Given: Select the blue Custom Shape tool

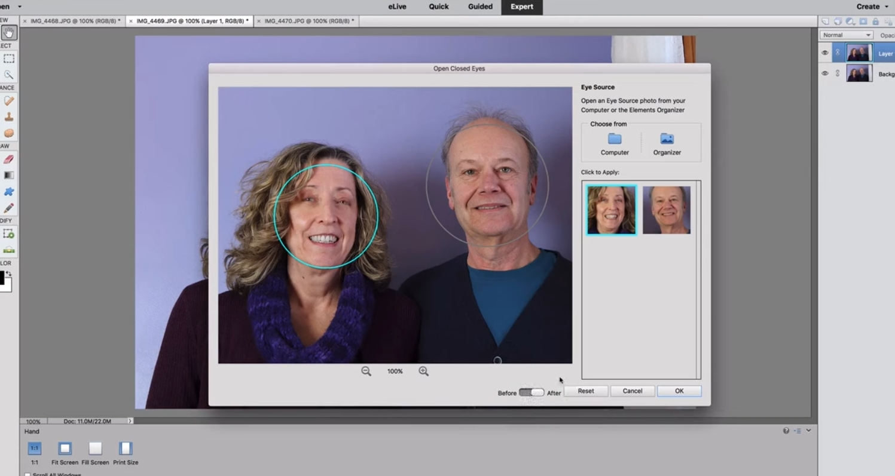Looking at the screenshot, I should tap(9, 192).
